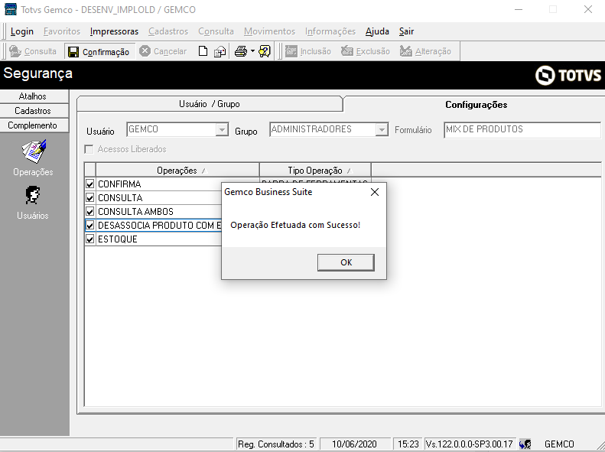
Task: Click the Confirmação save toolbar button
Action: 99,52
